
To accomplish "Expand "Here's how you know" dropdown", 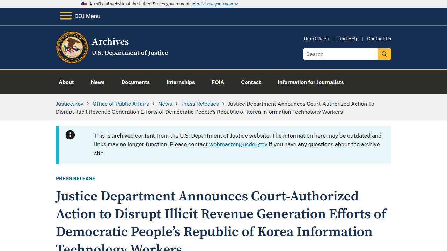I will (215, 4).
